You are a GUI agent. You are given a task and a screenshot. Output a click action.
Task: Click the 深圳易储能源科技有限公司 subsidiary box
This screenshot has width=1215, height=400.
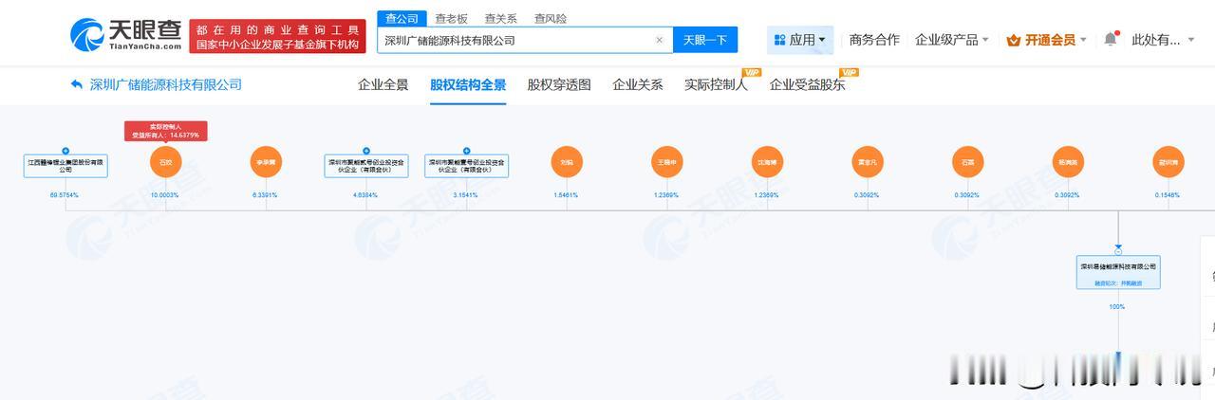(1118, 273)
